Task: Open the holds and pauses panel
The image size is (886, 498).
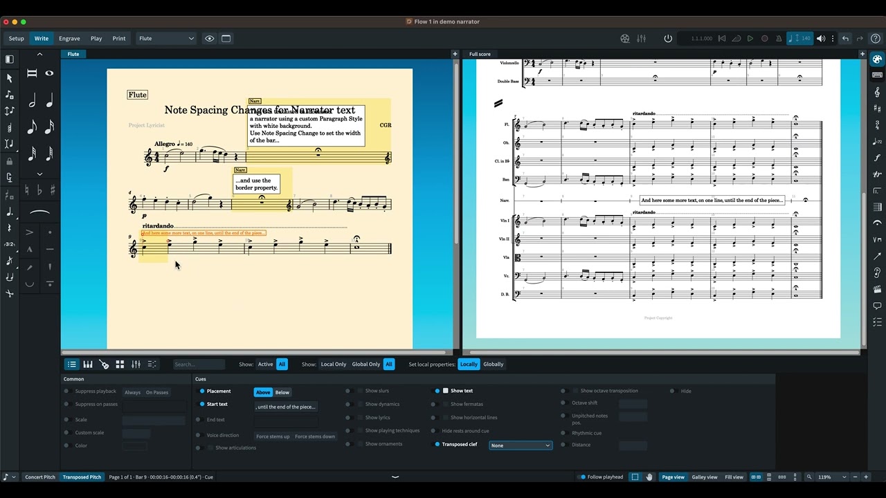Action: click(877, 223)
